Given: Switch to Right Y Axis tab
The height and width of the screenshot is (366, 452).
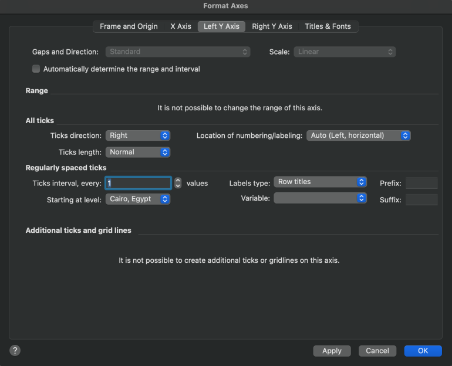Looking at the screenshot, I should (272, 26).
